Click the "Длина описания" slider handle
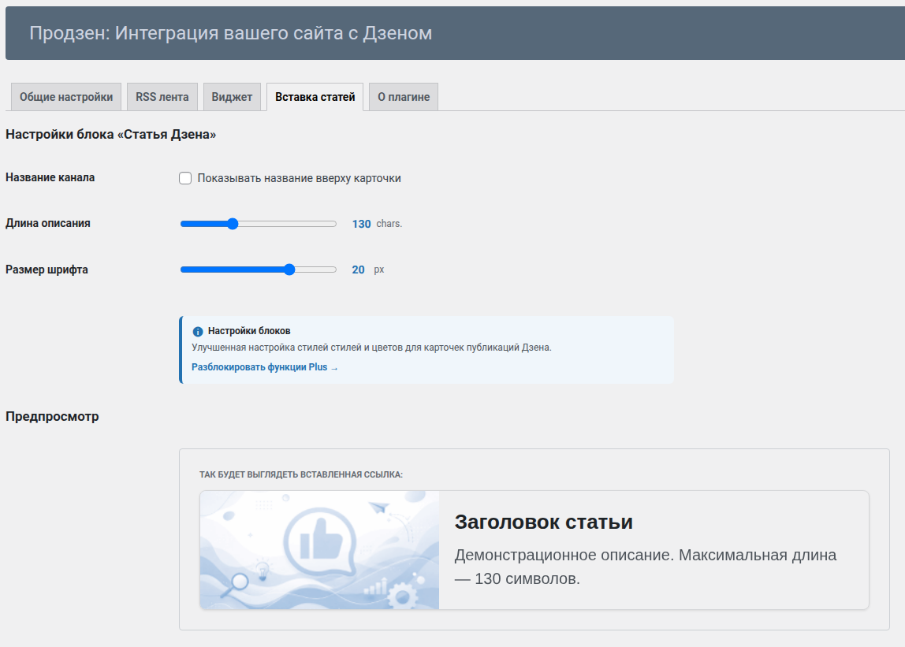This screenshot has width=905, height=647. [x=231, y=224]
